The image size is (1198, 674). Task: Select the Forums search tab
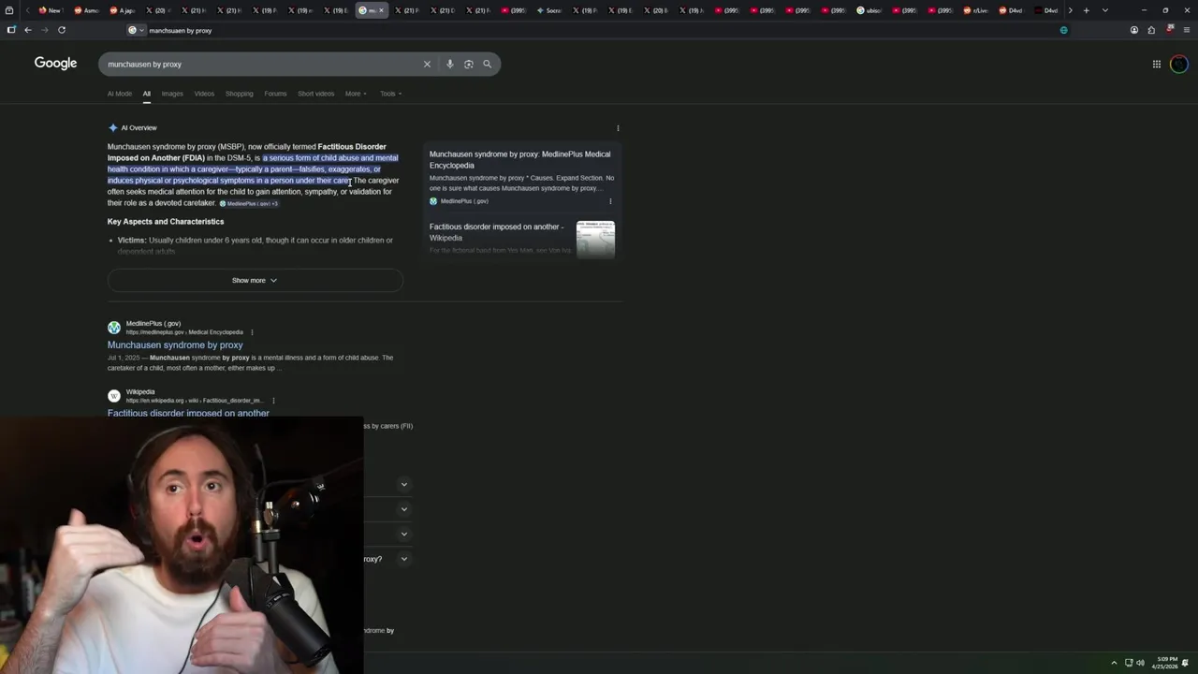pos(275,94)
